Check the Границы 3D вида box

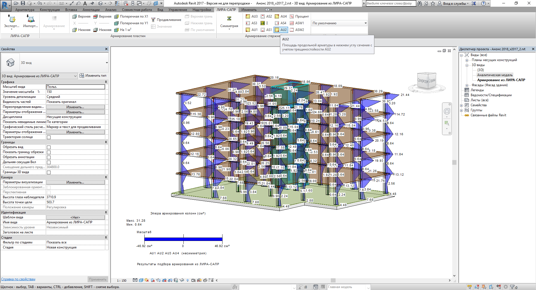click(x=49, y=172)
